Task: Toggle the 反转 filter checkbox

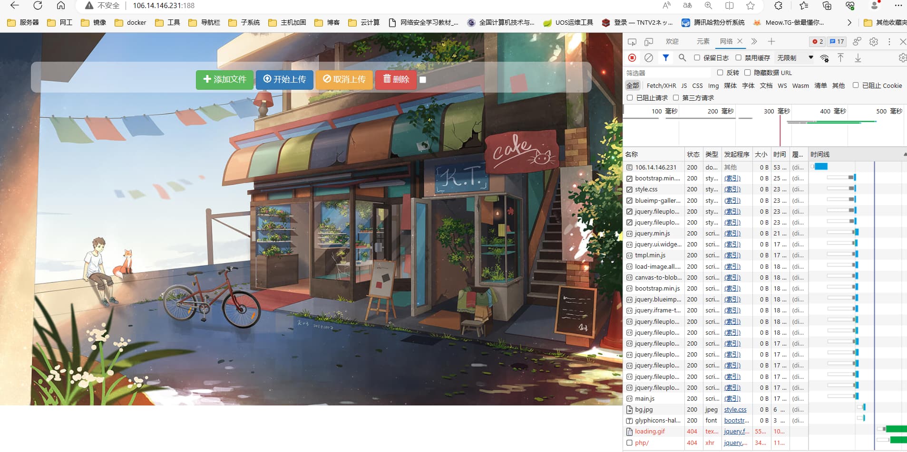Action: [720, 73]
